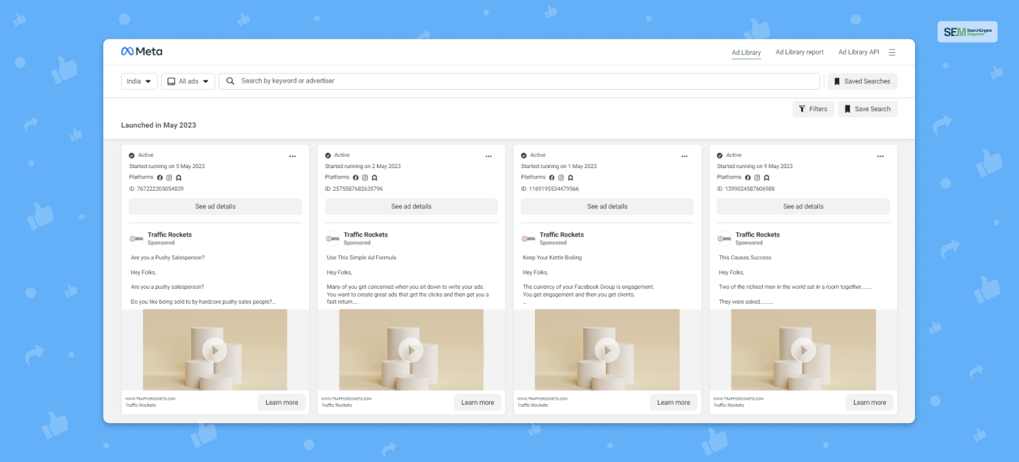Viewport: 1019px width, 462px height.
Task: Click Learn more on This Causes Success ad
Action: 870,403
